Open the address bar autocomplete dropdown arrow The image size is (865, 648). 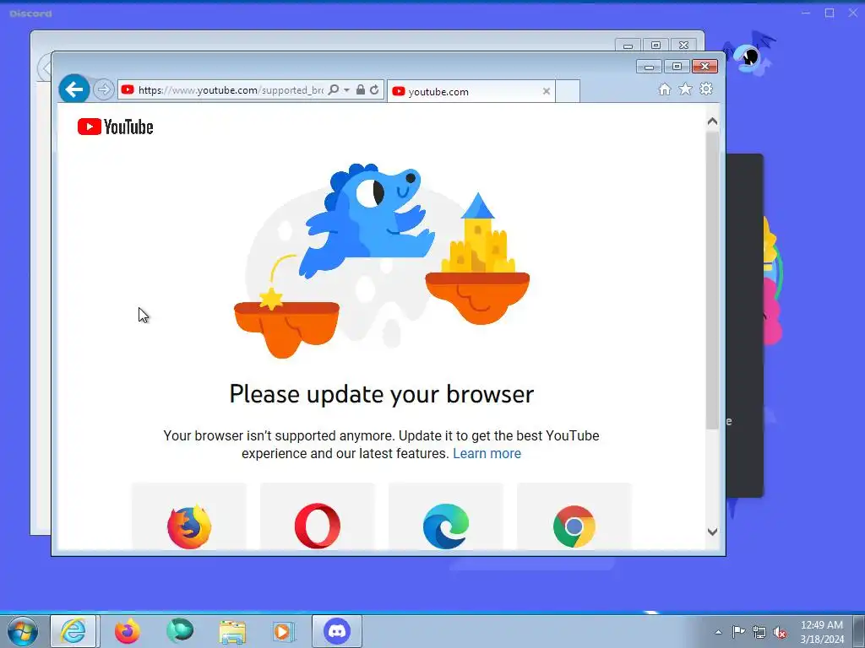(x=346, y=89)
